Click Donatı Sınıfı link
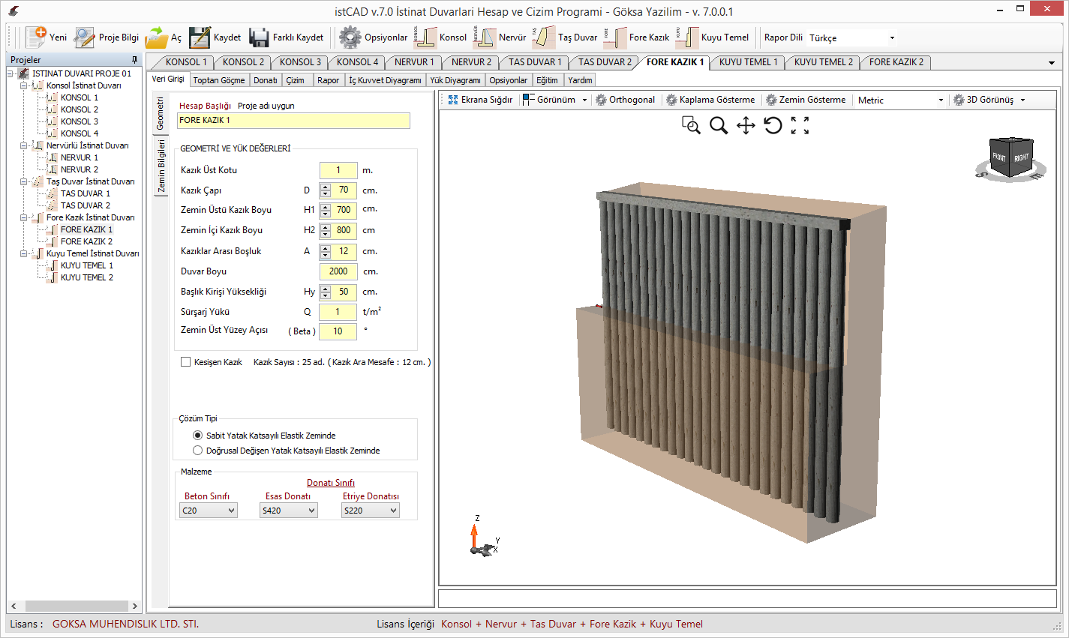The image size is (1069, 638). click(x=331, y=483)
